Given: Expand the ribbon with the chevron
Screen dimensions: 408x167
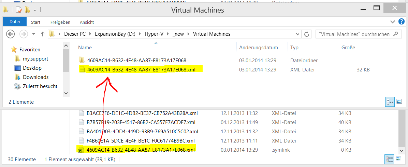Looking at the screenshot, I should 393,22.
